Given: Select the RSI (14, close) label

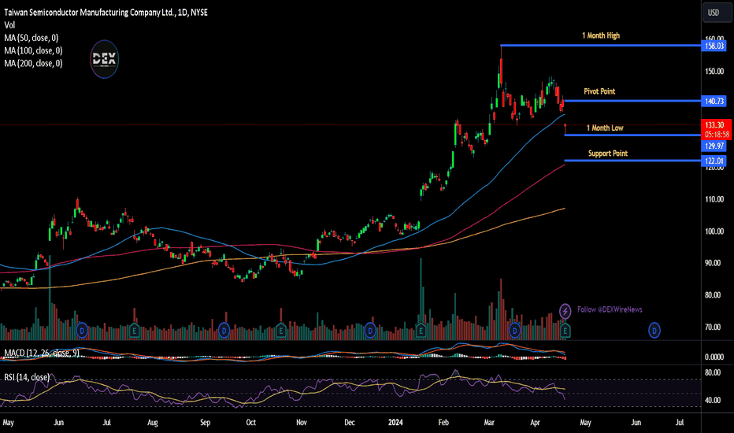Looking at the screenshot, I should pyautogui.click(x=27, y=377).
